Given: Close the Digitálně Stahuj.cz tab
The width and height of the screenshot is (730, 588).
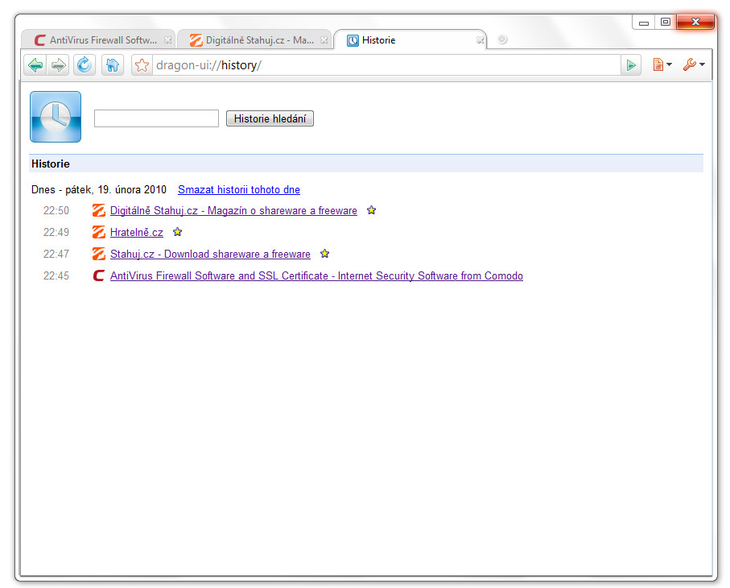Looking at the screenshot, I should pos(324,40).
